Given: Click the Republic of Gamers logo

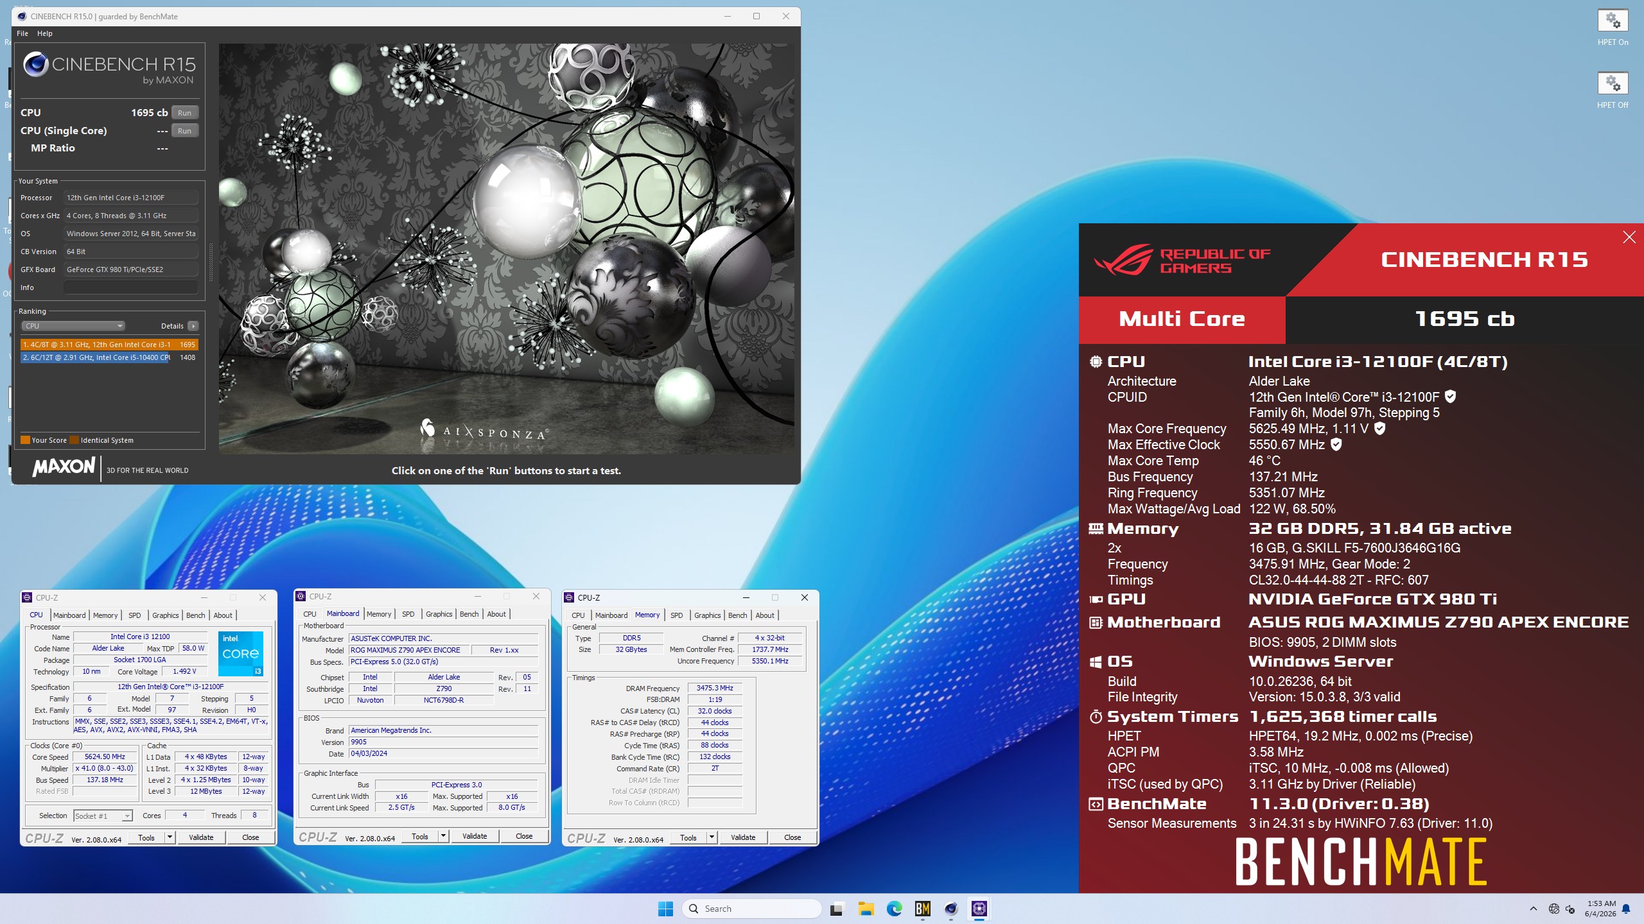Looking at the screenshot, I should point(1182,260).
